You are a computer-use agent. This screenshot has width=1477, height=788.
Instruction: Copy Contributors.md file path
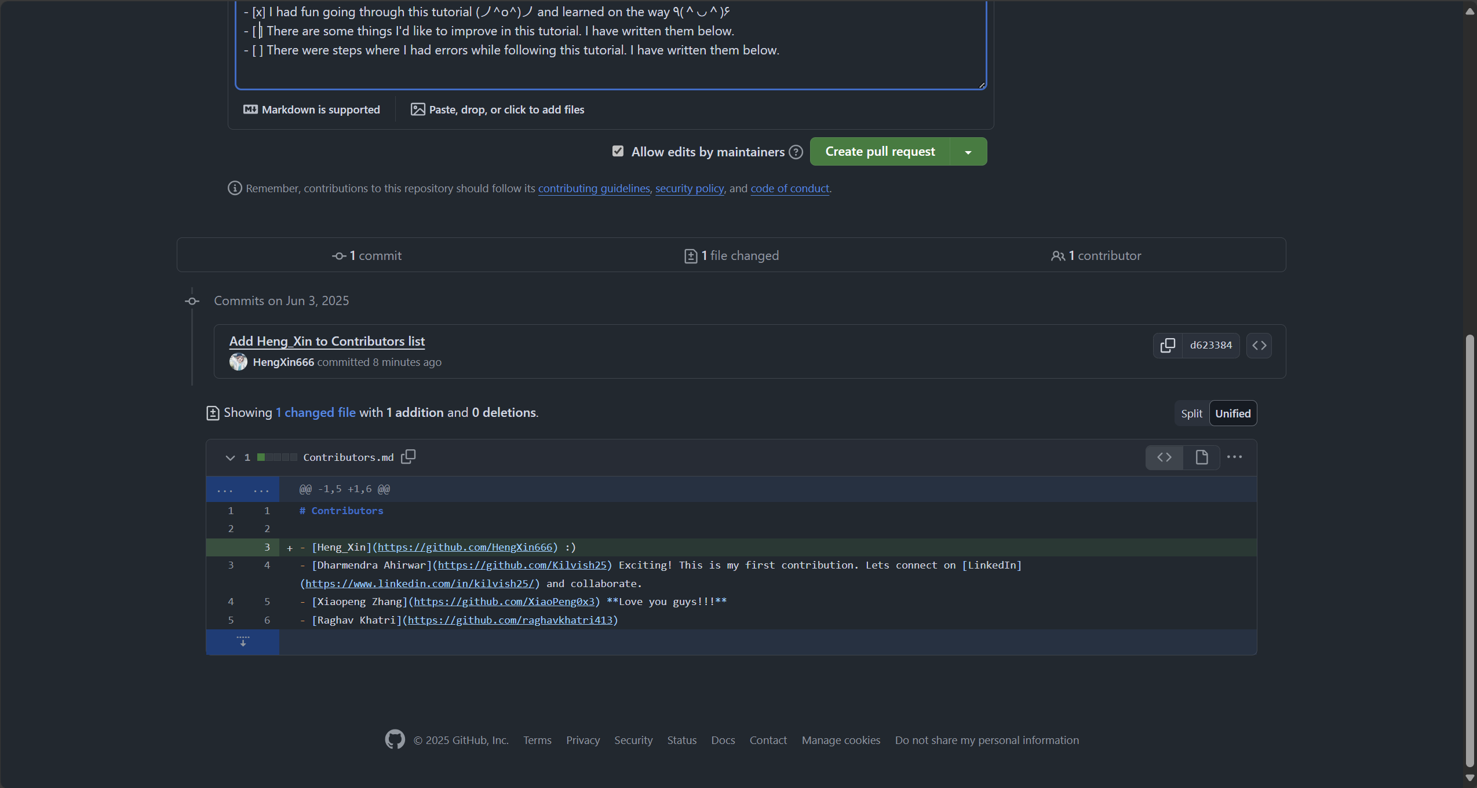[x=409, y=457]
